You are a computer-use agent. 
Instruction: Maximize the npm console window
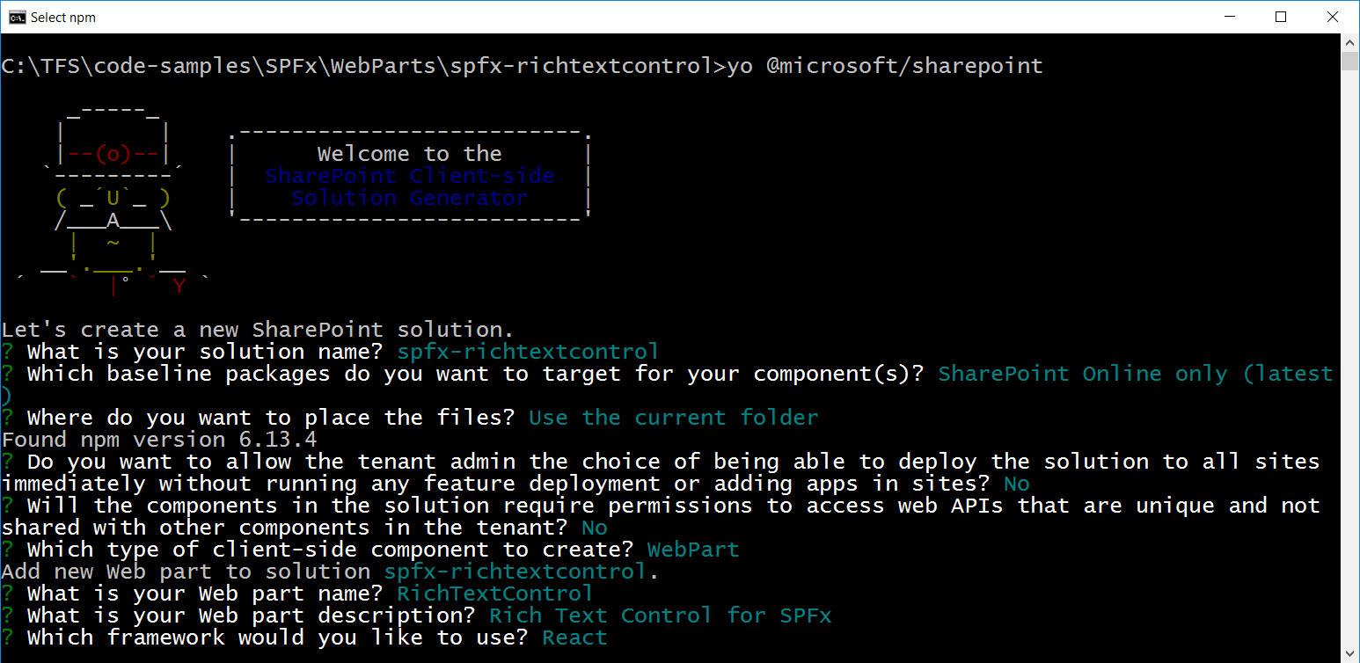click(1281, 17)
